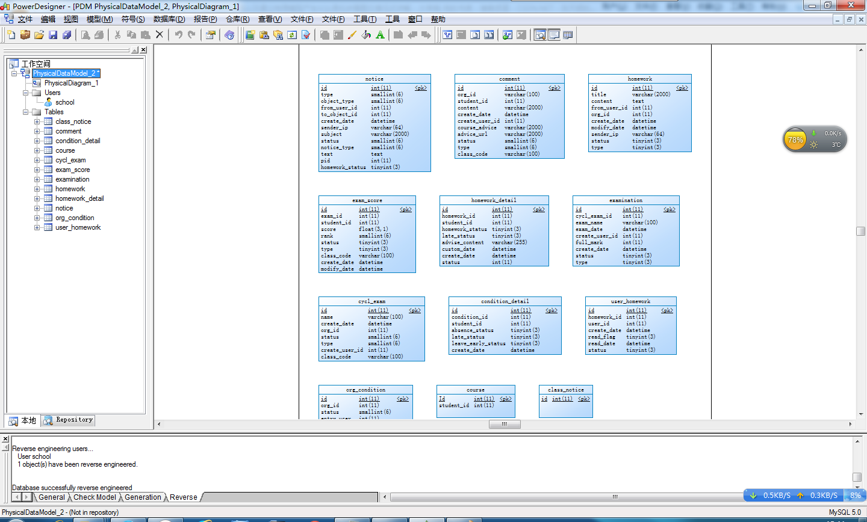The height and width of the screenshot is (522, 867).
Task: Close the browser panel with X button
Action: pos(143,50)
